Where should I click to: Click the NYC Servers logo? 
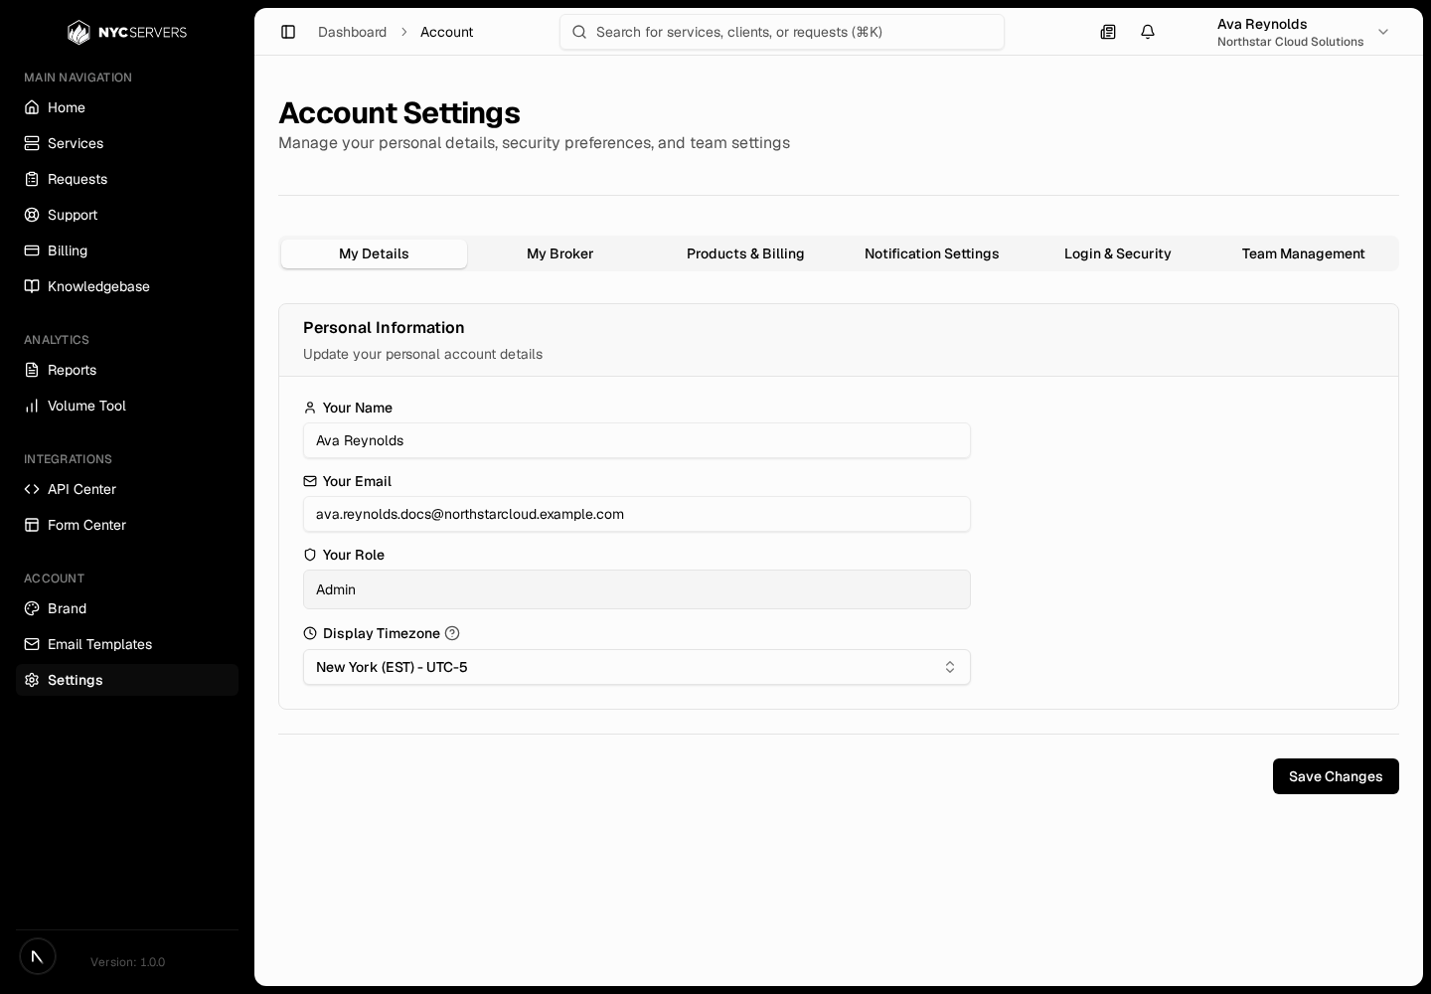(127, 32)
